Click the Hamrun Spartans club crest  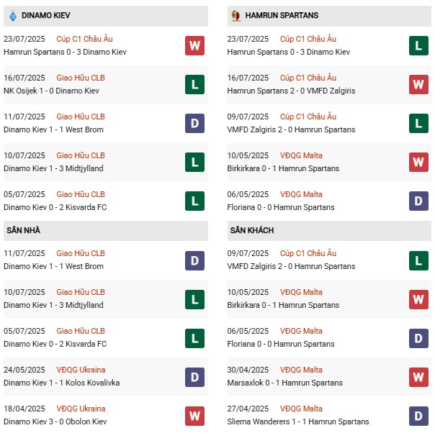click(x=235, y=15)
